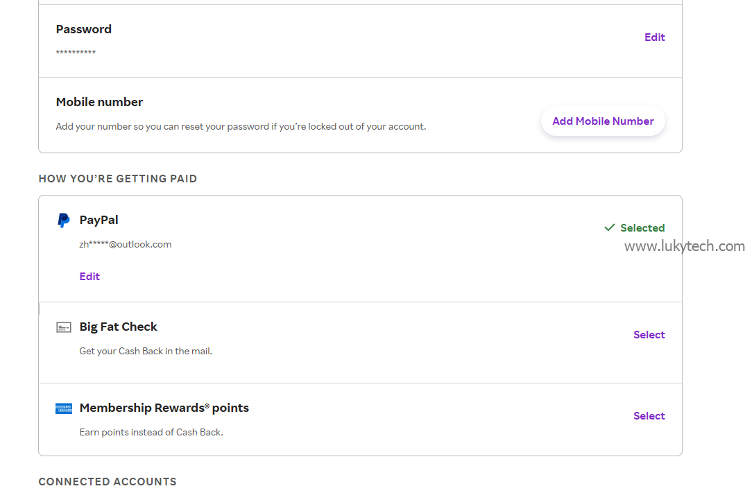The width and height of the screenshot is (745, 493).
Task: Click the Membership Rewards points title
Action: coord(164,408)
